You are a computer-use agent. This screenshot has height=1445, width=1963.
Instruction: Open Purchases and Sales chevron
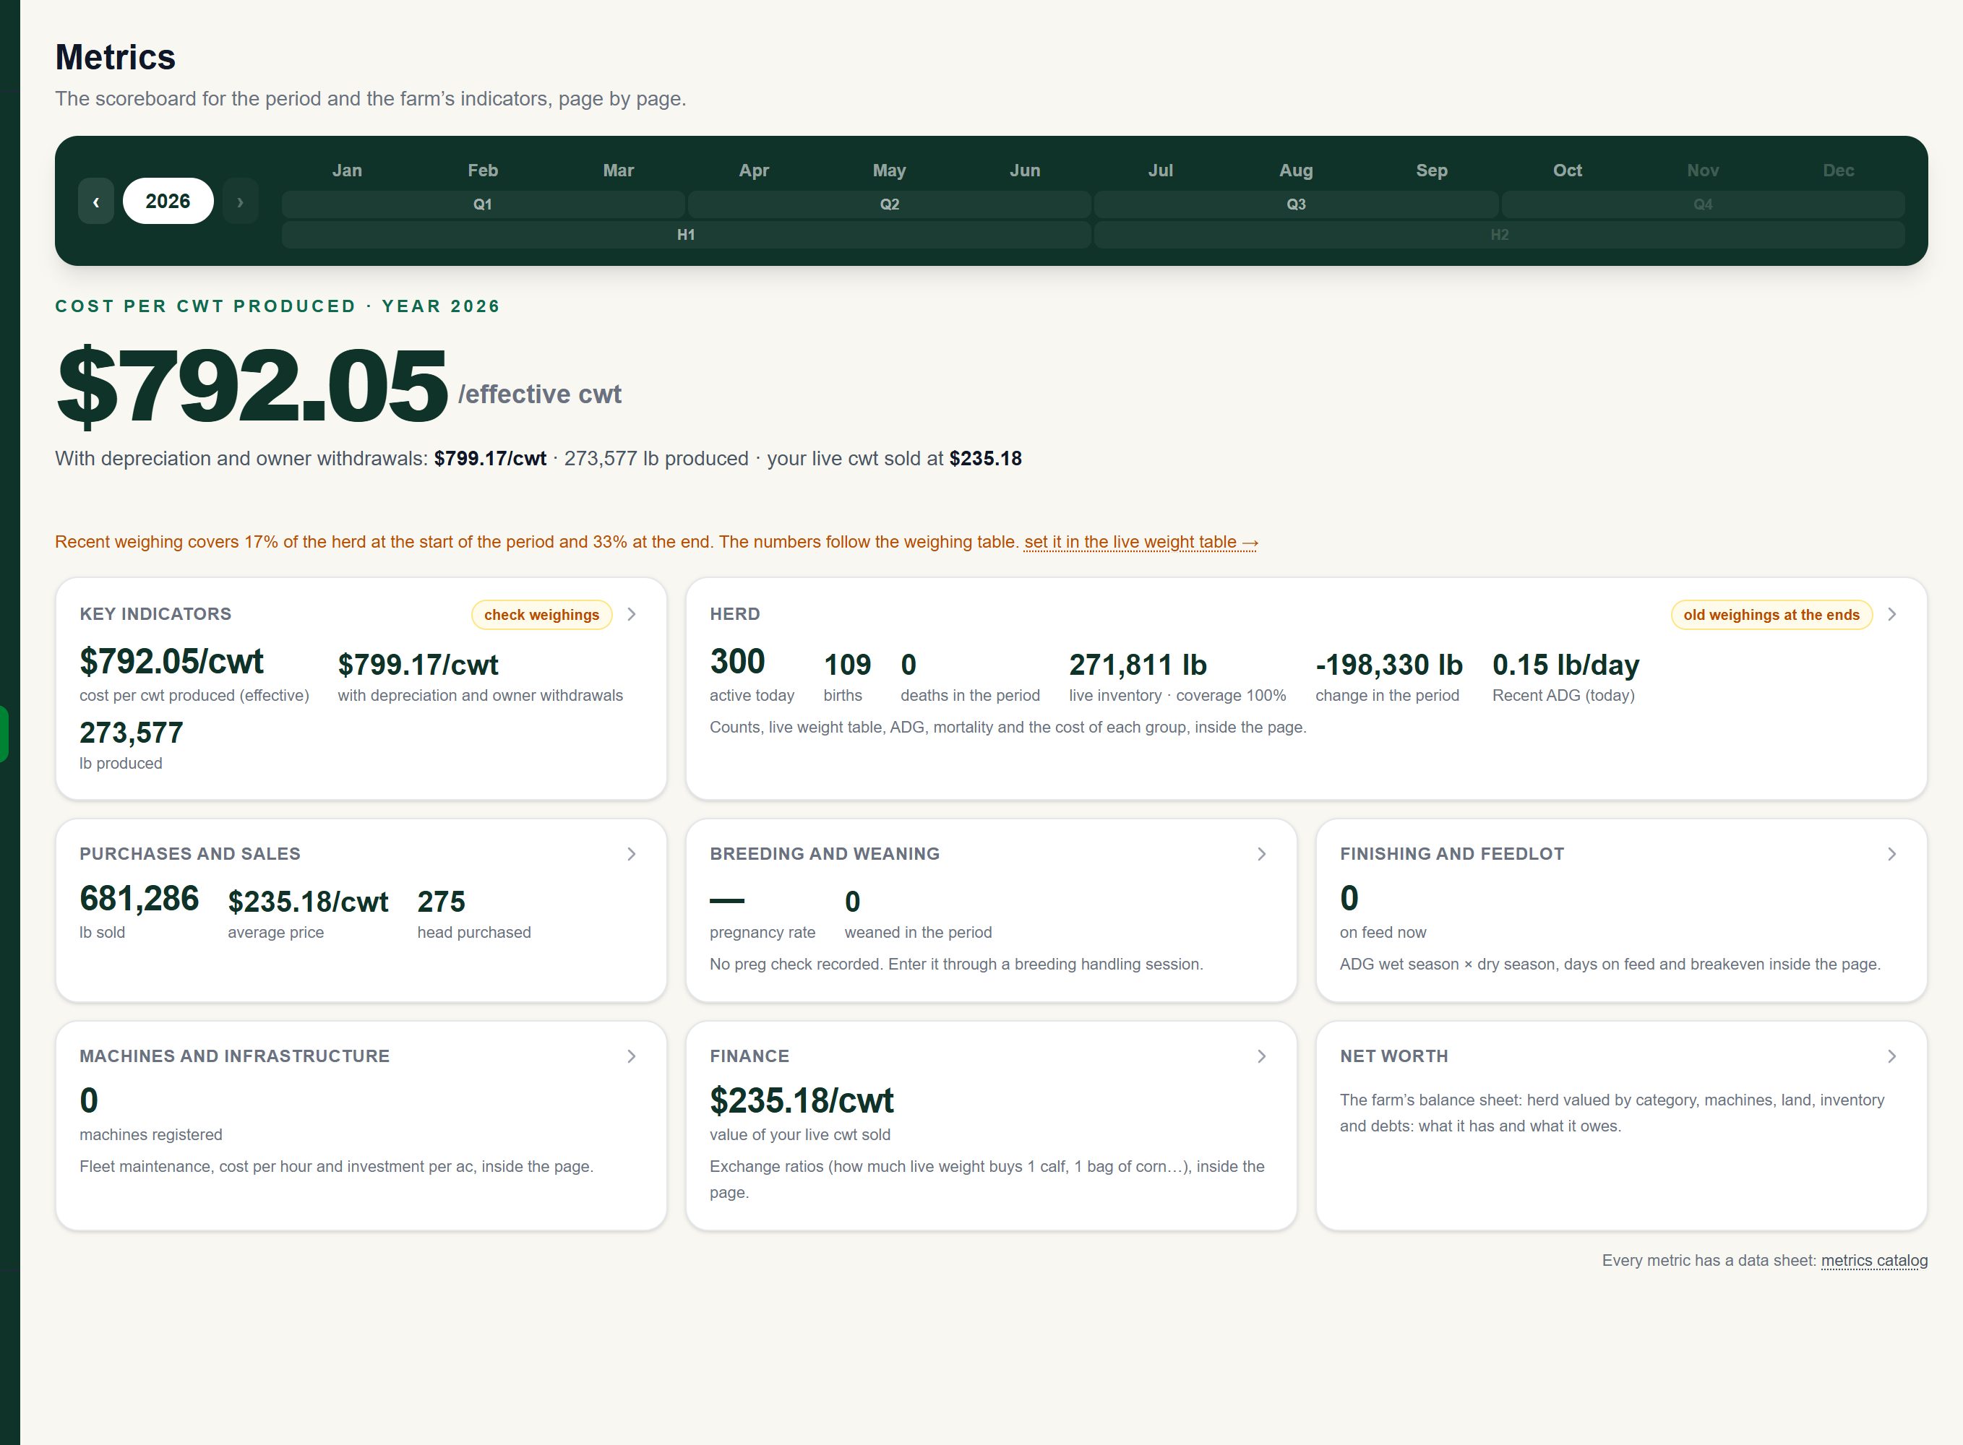point(632,855)
